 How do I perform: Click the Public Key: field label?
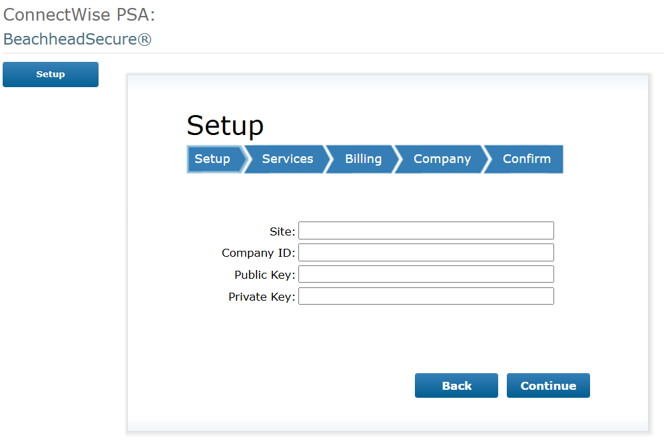point(264,275)
